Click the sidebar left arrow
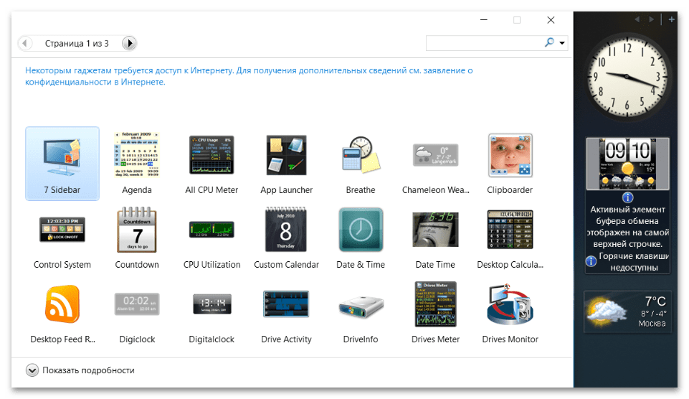689x399 pixels. pyautogui.click(x=637, y=19)
